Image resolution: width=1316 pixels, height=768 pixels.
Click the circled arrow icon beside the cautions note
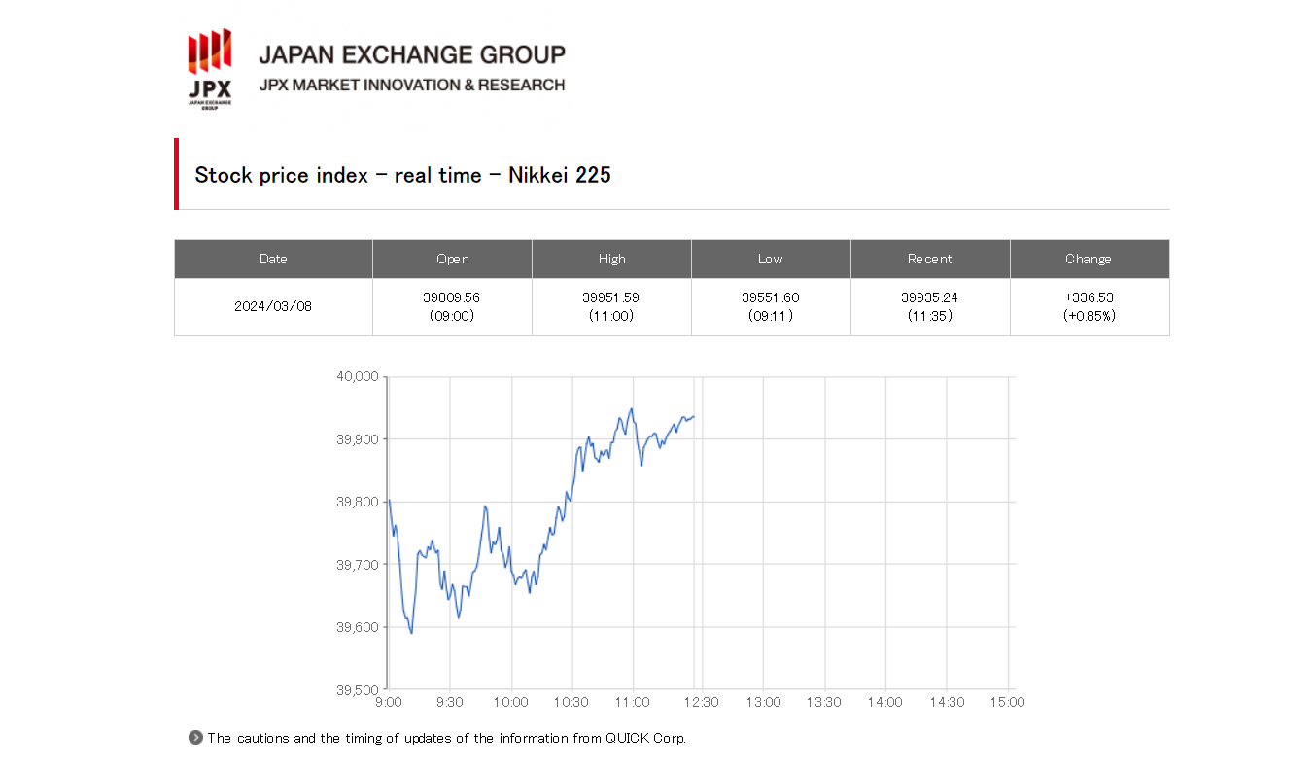(195, 738)
